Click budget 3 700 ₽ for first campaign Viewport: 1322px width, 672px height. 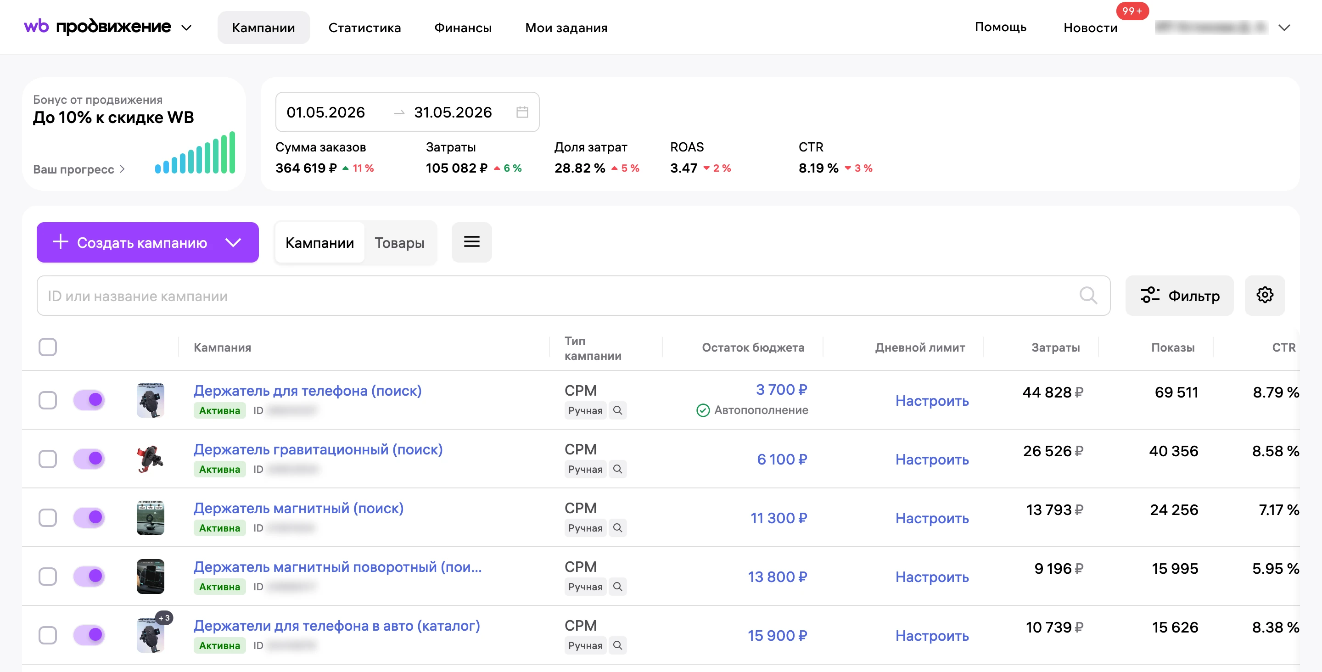pos(781,390)
